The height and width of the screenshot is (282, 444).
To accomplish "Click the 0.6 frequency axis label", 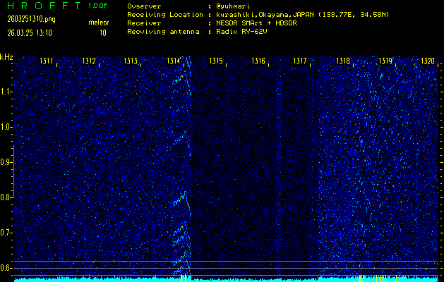I will click(x=5, y=268).
